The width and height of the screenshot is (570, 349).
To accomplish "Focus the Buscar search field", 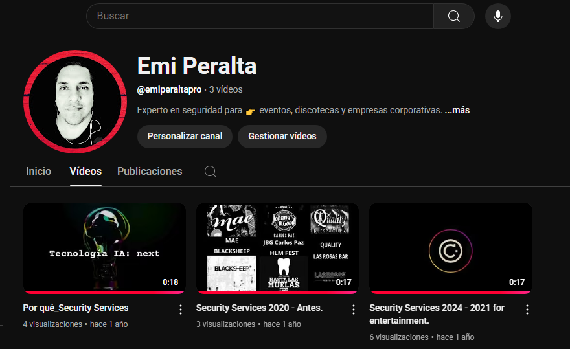I will [x=259, y=16].
